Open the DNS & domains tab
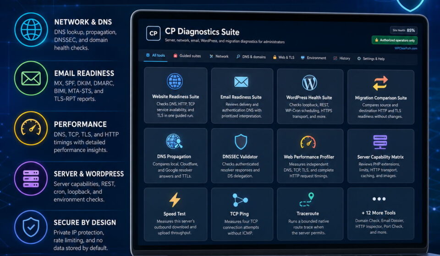Viewport: 440px width, 256px height. pyautogui.click(x=251, y=57)
